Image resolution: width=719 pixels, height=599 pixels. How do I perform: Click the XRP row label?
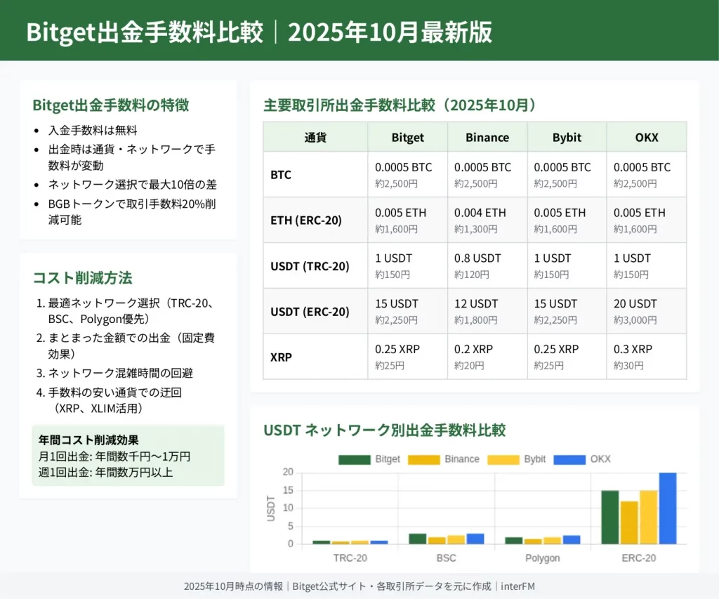(x=282, y=357)
